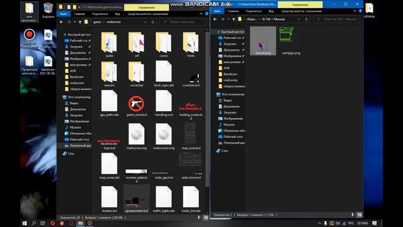The width and height of the screenshot is (403, 227).
Task: Open the Корзина desktop icon
Action: click(48, 11)
